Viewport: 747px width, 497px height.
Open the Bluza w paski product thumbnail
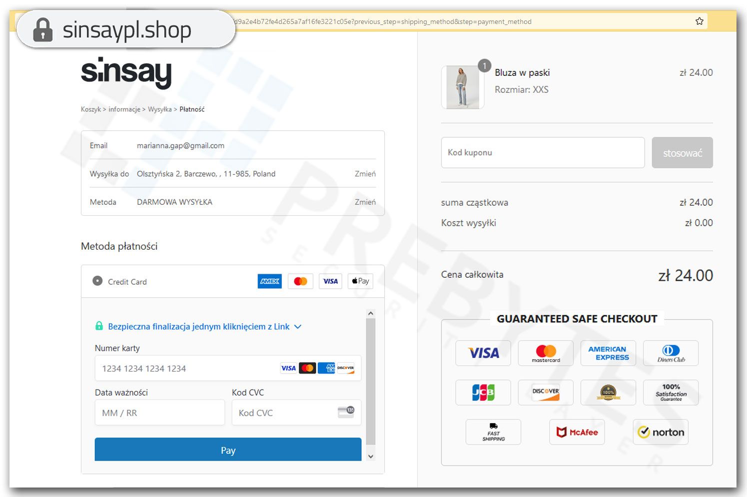462,87
